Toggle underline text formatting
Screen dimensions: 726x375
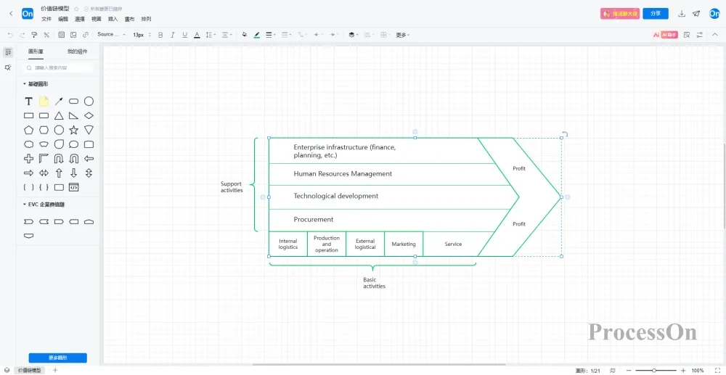tap(184, 34)
